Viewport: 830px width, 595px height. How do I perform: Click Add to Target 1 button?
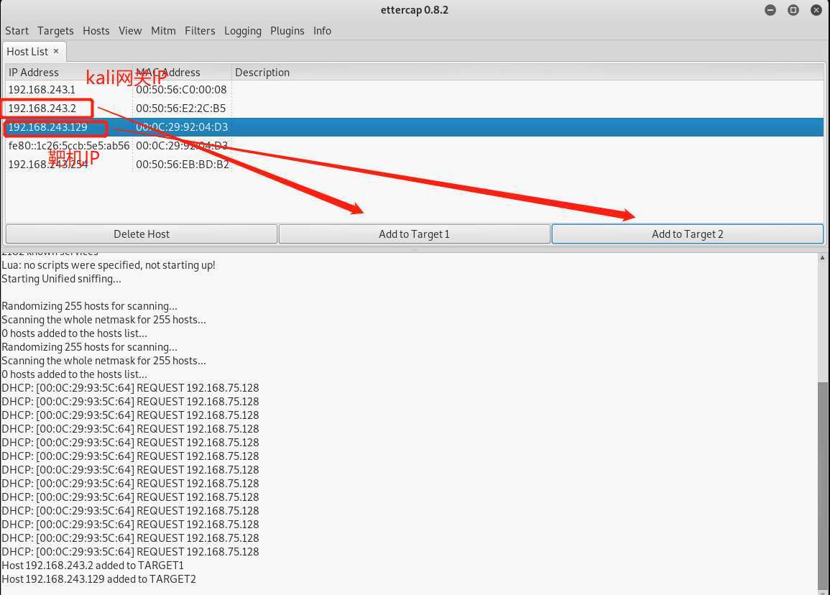pos(414,234)
